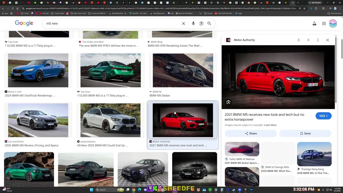Open the houses bookmark folder

tap(208, 13)
